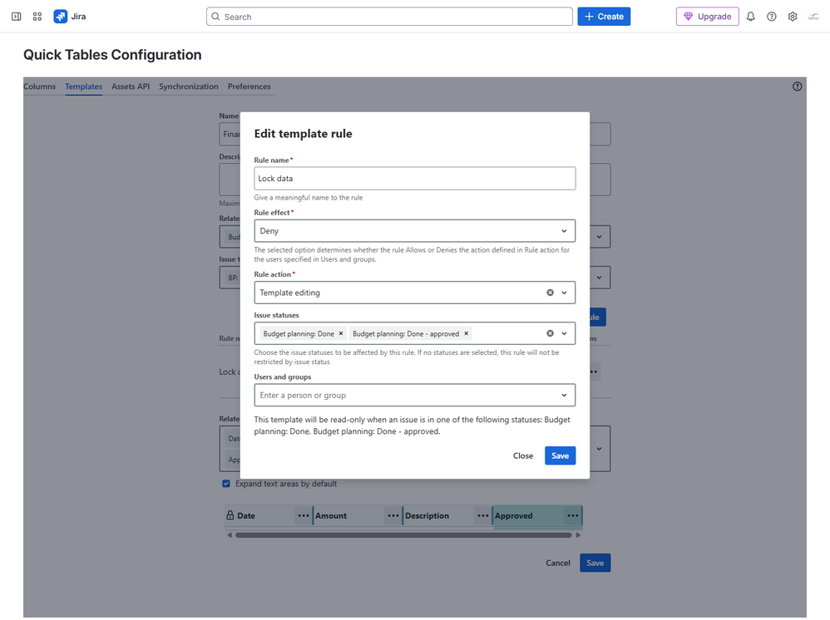Toggle the Jira sidebar panel icon
The width and height of the screenshot is (830, 620).
coord(17,17)
